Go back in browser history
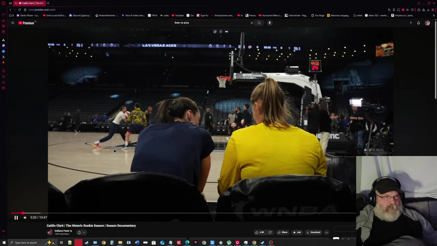Image resolution: width=437 pixels, height=246 pixels. point(10,10)
